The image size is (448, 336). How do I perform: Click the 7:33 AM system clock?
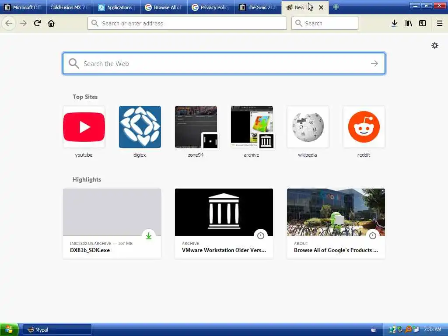[x=432, y=330]
